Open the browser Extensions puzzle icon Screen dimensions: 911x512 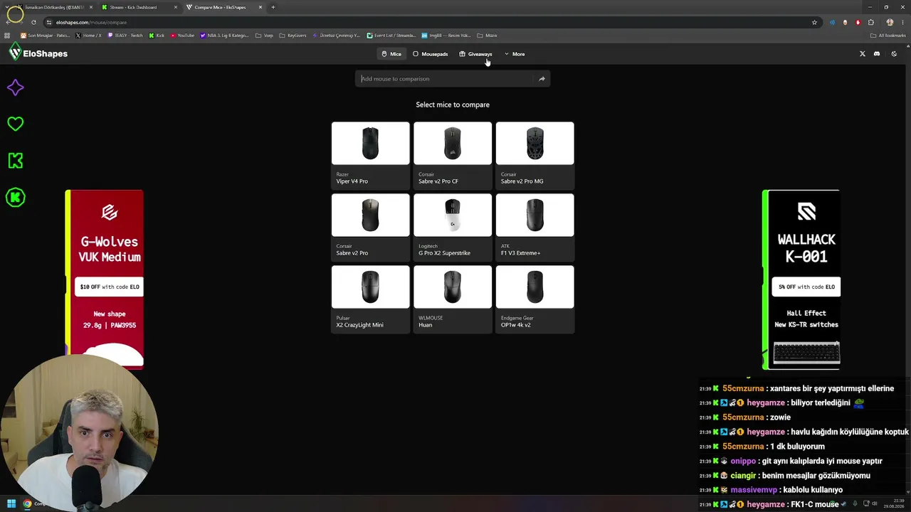click(870, 22)
